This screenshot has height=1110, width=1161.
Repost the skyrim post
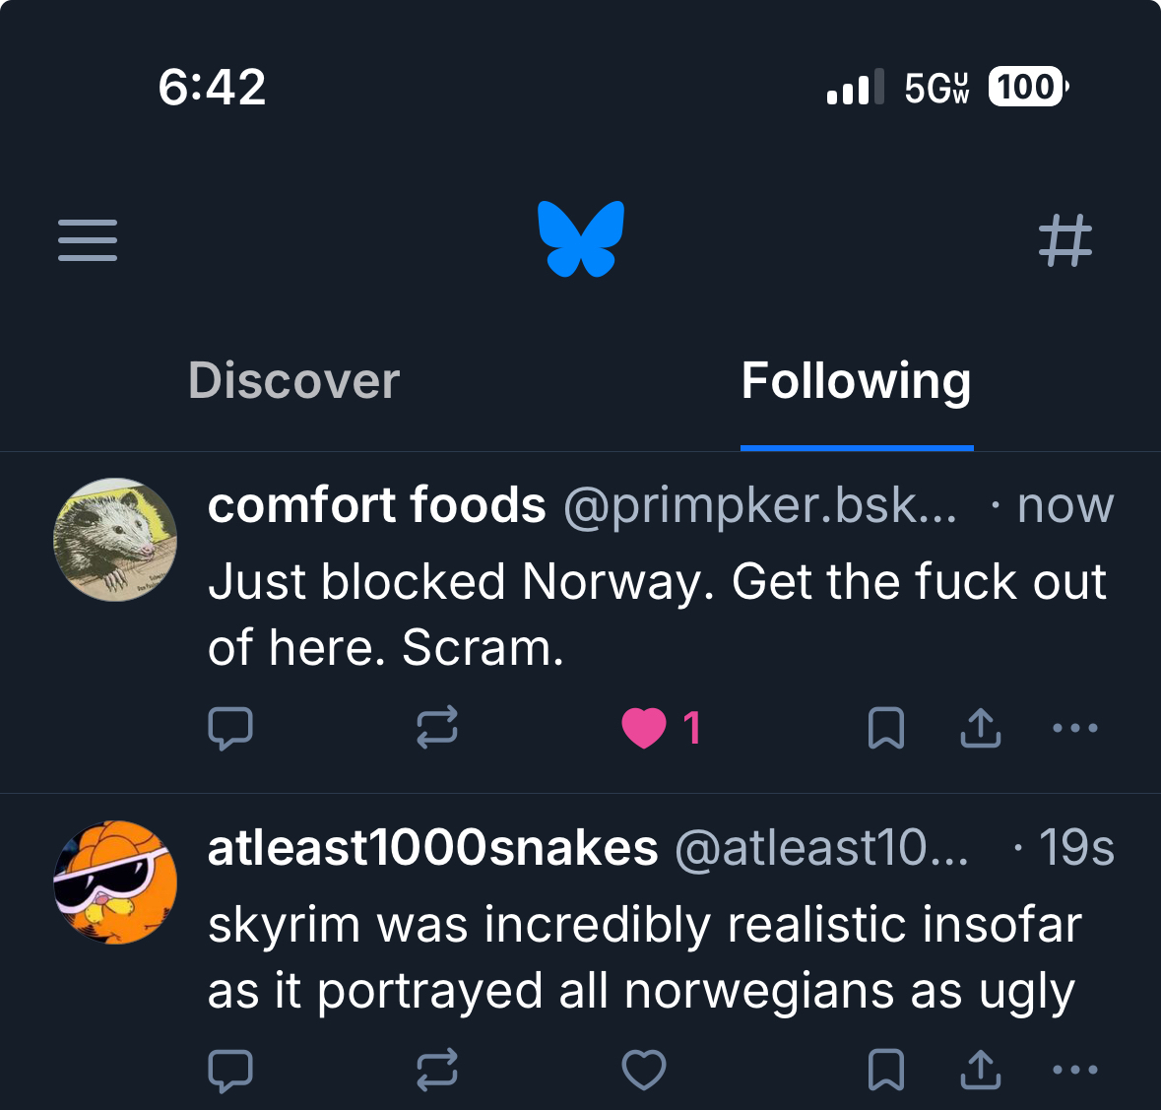(x=436, y=1071)
